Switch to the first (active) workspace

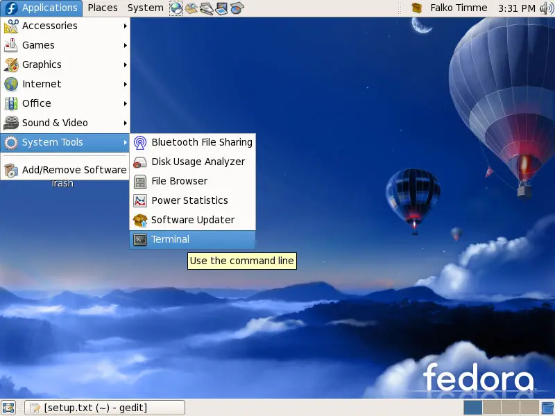[472, 408]
